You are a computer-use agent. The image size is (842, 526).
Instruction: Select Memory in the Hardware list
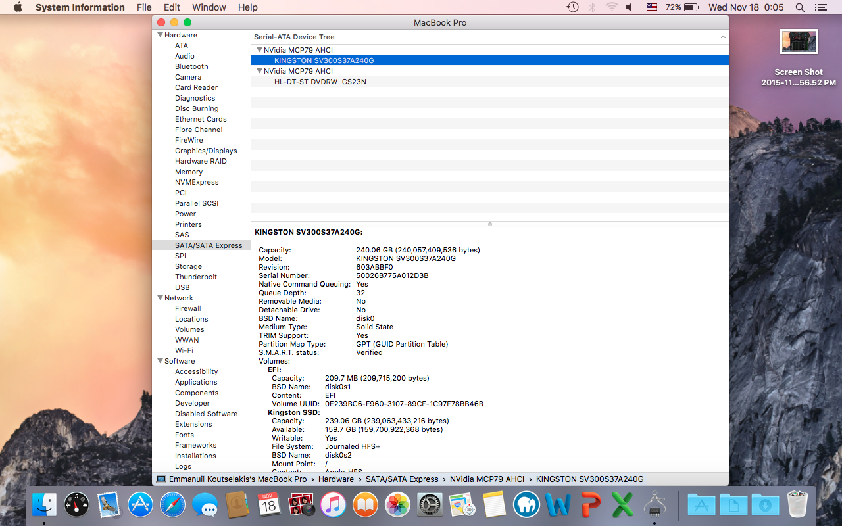(x=189, y=172)
